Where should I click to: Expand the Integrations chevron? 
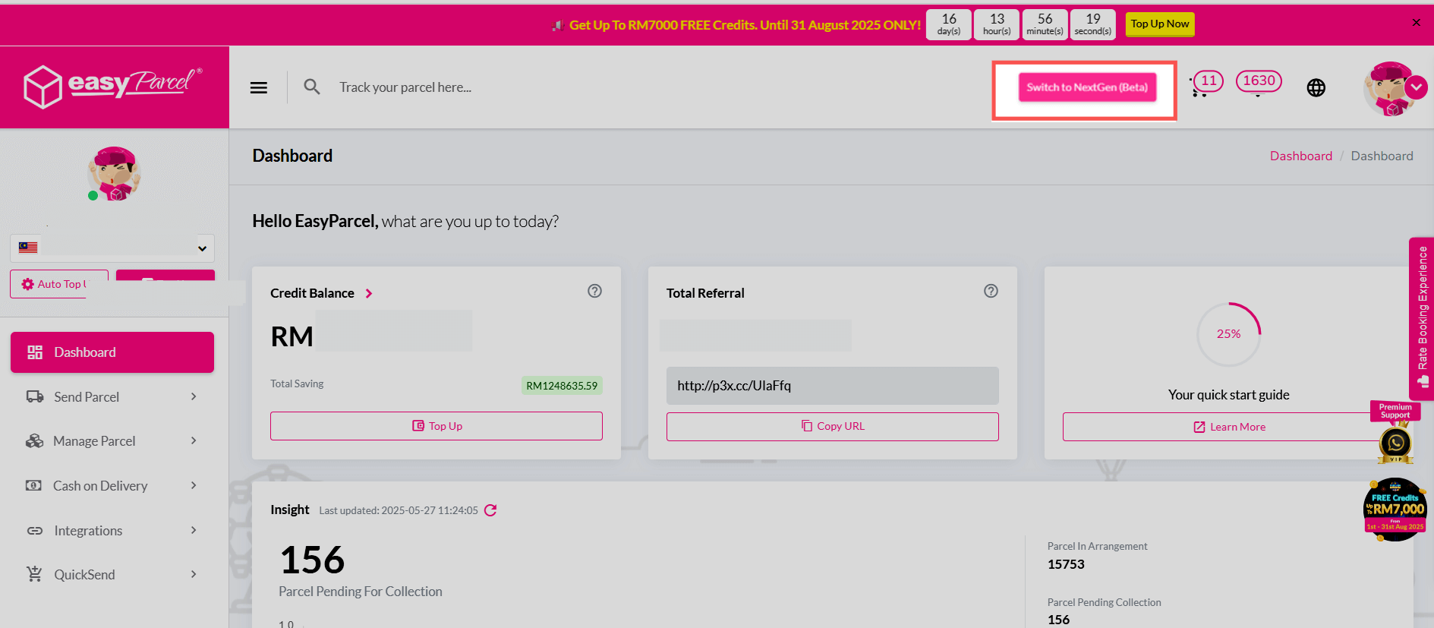tap(194, 530)
